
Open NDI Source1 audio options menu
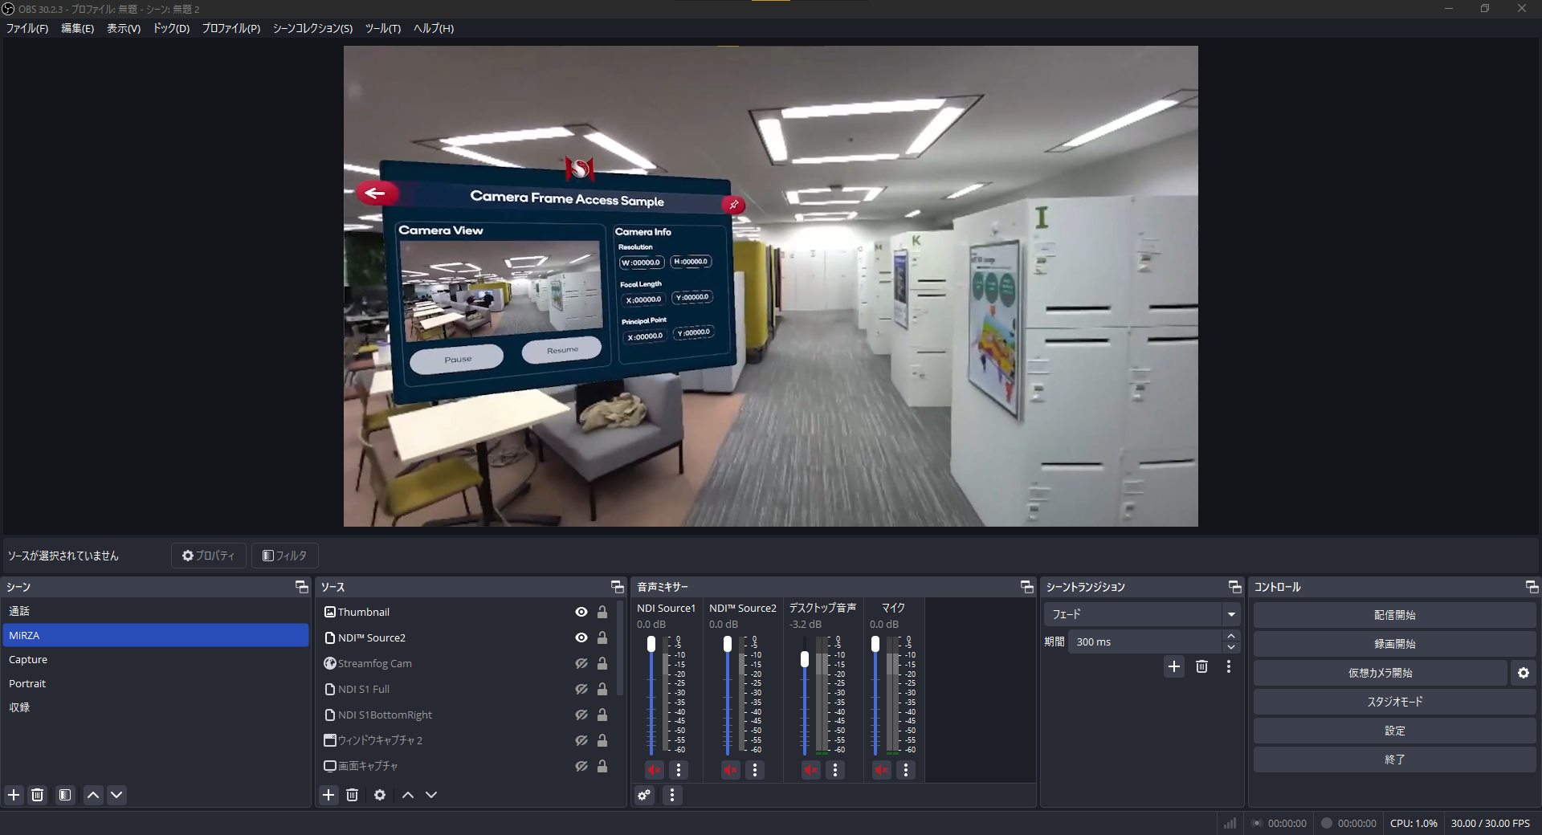point(679,770)
